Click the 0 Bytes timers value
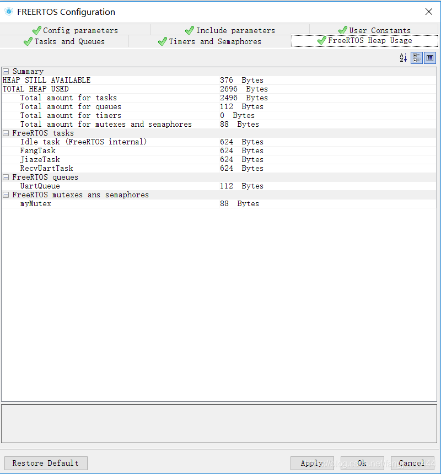 tap(237, 115)
